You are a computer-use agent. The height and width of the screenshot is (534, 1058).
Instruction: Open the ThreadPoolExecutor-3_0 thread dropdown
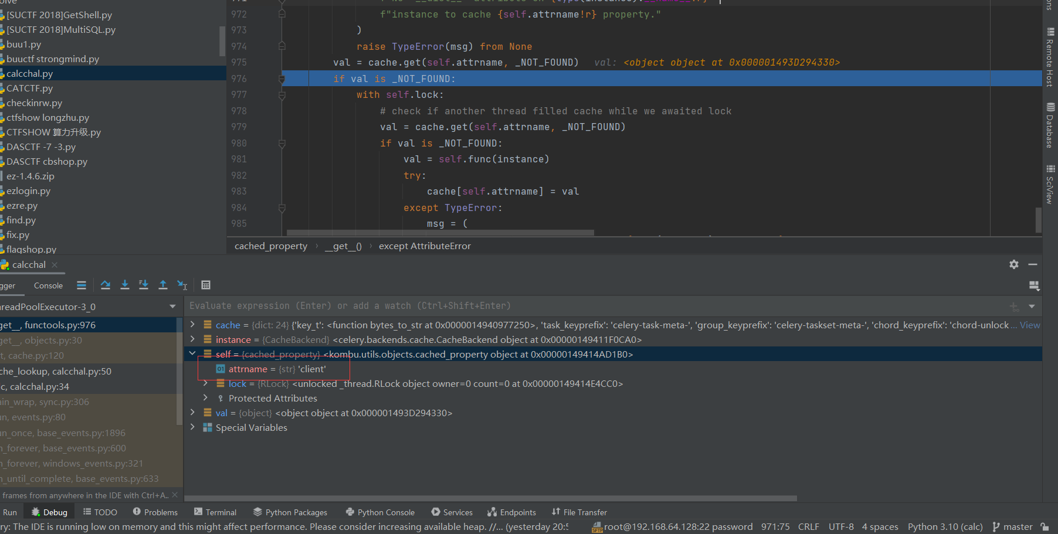172,307
